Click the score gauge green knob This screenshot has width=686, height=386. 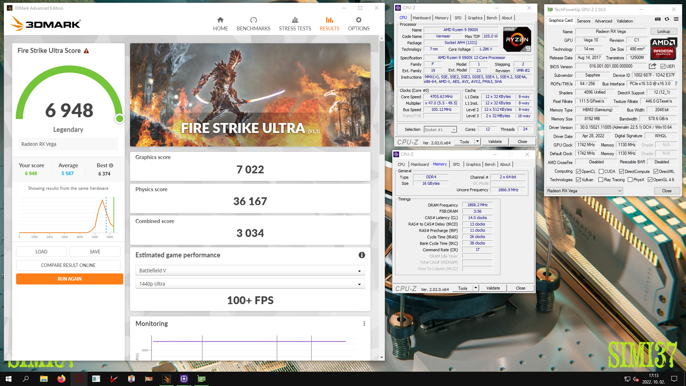[x=120, y=119]
